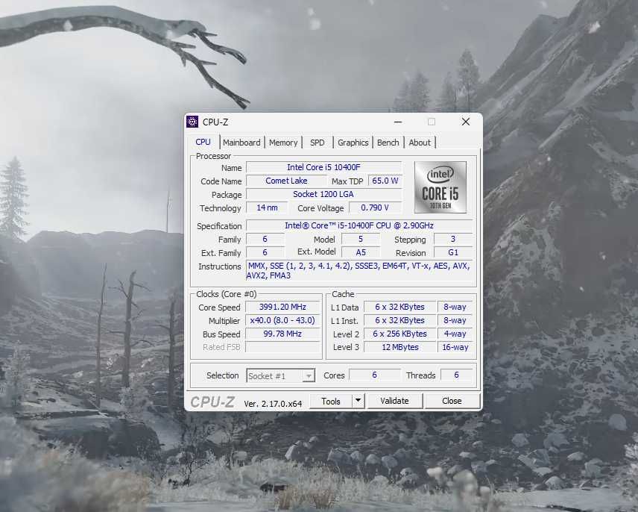The height and width of the screenshot is (512, 638).
Task: Click the Instructions list box
Action: [359, 271]
